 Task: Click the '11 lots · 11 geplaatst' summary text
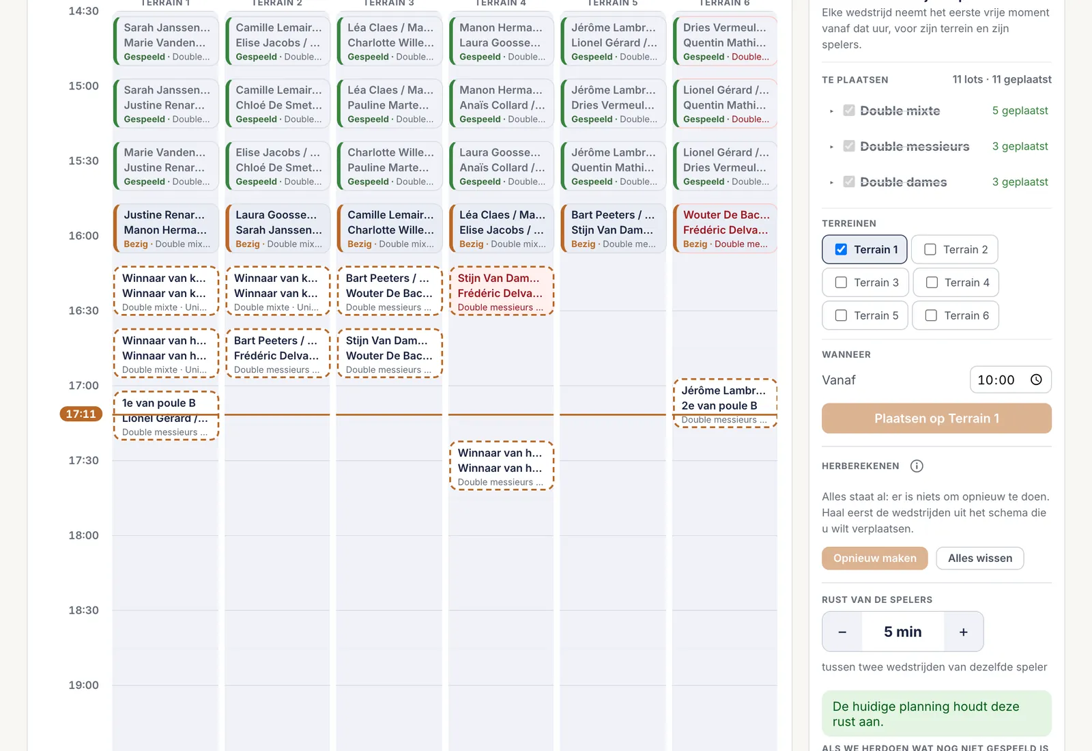[1001, 79]
